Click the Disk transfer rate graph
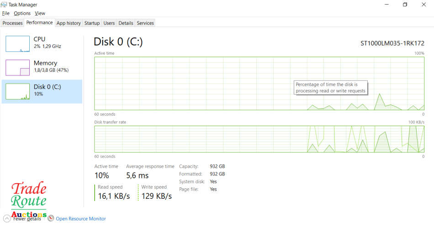Viewport: 434px width, 228px height. point(259,139)
